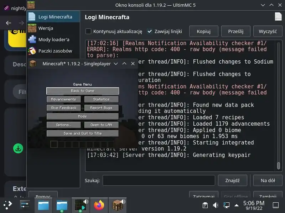The height and width of the screenshot is (213, 285).
Task: Open Mods in Minecraft game menu
Action: pyautogui.click(x=83, y=116)
